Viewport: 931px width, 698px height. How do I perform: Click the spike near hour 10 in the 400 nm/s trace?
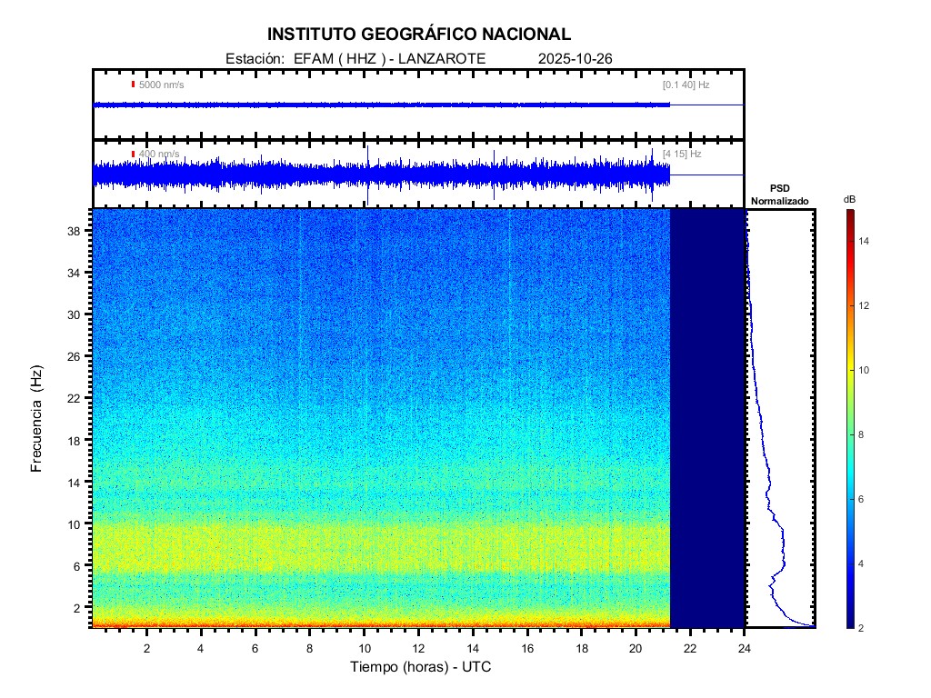368,174
